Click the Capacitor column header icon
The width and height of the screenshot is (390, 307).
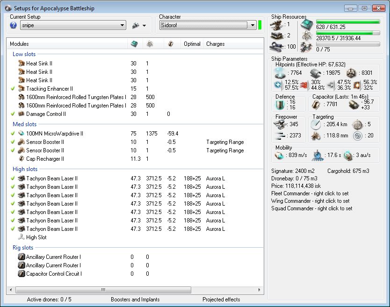click(171, 44)
